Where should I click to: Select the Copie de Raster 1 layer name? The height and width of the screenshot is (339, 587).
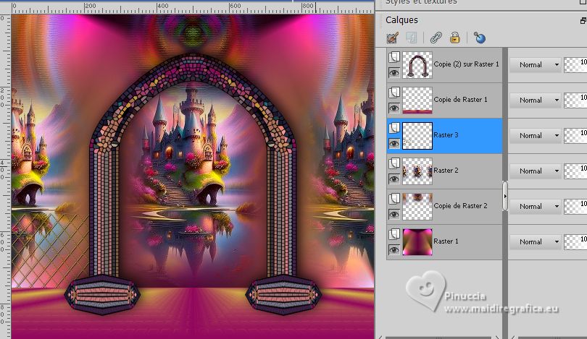(x=460, y=100)
